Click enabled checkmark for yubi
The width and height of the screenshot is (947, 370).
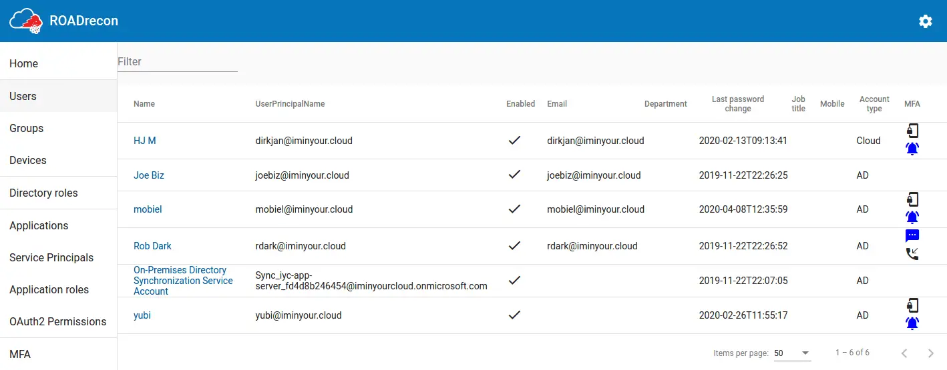click(514, 315)
